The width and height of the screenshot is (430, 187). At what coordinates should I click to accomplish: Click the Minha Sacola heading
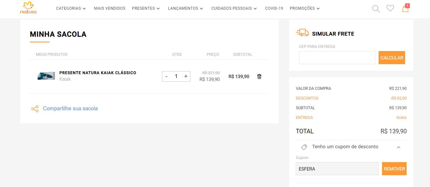[58, 34]
